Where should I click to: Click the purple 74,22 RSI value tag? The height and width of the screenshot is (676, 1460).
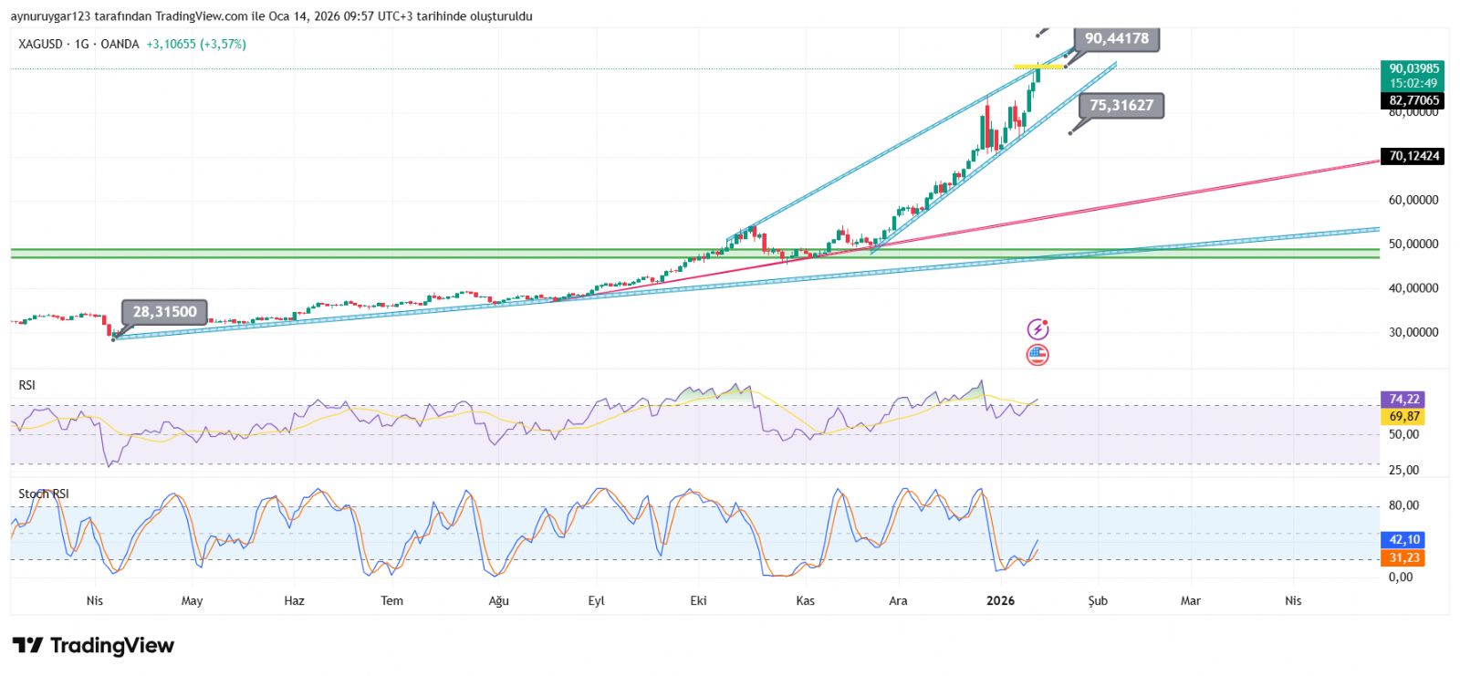pos(1403,399)
